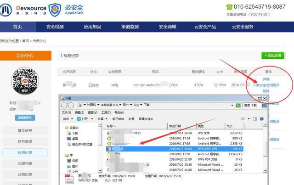Click the help icon in explorer toolbar

(263, 118)
